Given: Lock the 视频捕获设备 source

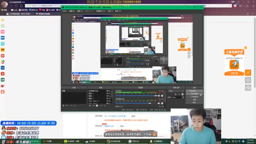Looking at the screenshot, I should click(110, 91).
